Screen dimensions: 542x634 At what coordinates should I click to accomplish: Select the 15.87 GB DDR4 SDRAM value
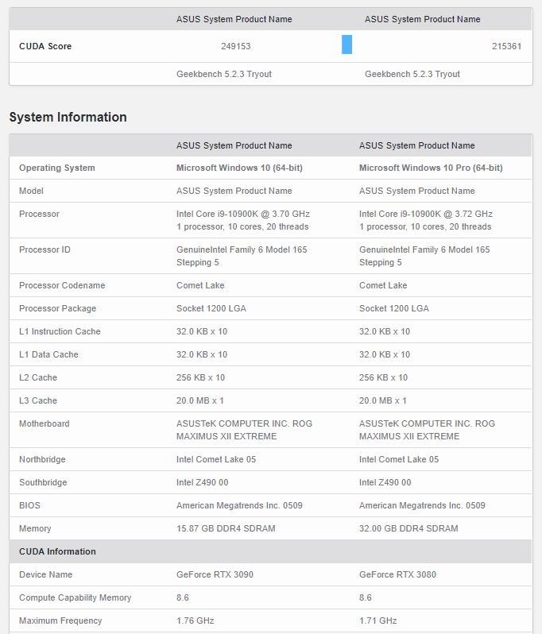point(226,528)
